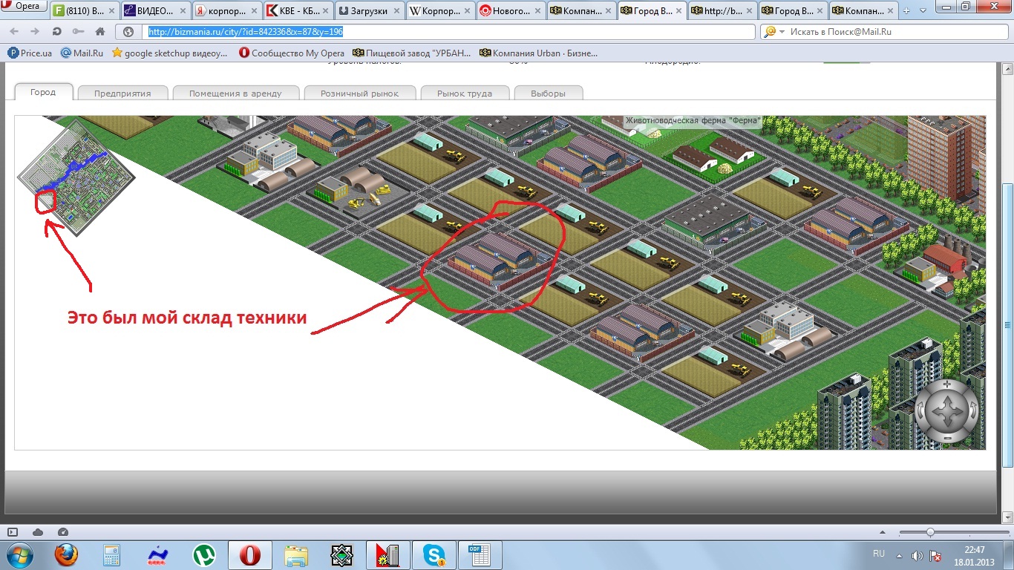Show hidden system tray icons
The height and width of the screenshot is (570, 1014).
click(900, 555)
